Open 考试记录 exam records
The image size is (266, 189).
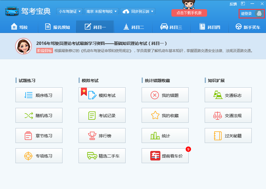[102, 115]
